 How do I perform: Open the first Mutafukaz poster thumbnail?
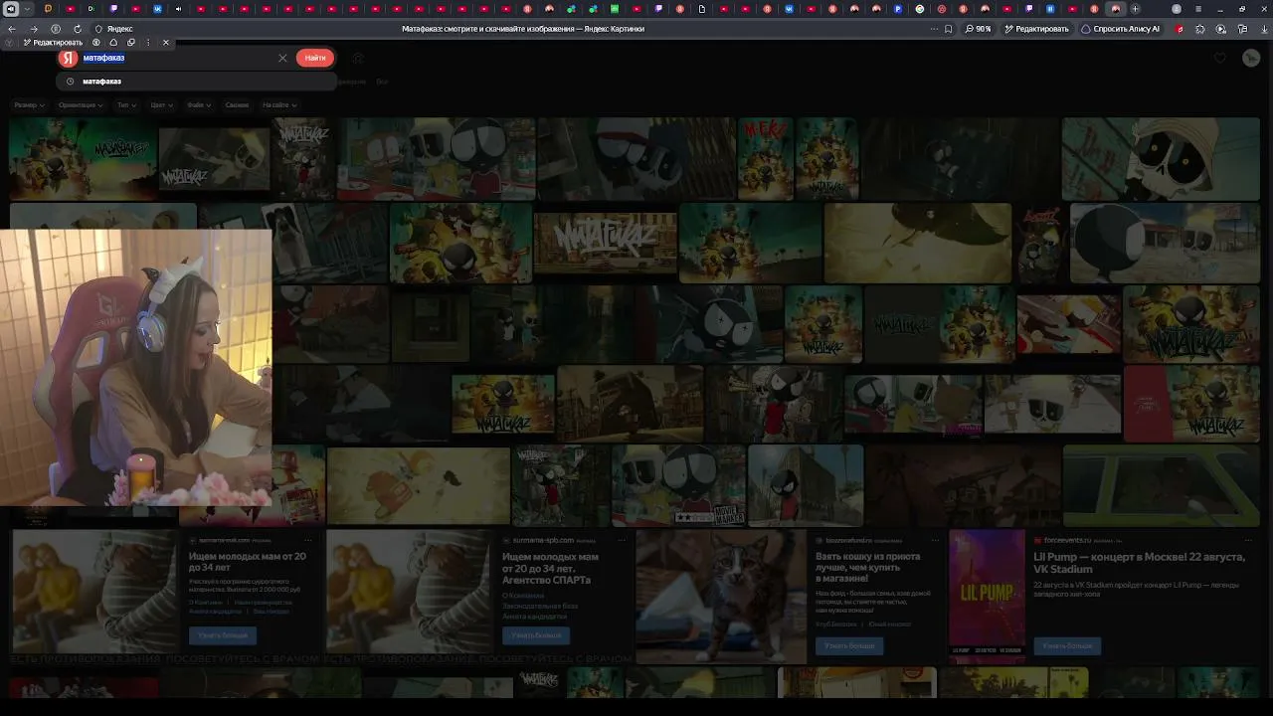click(x=83, y=159)
